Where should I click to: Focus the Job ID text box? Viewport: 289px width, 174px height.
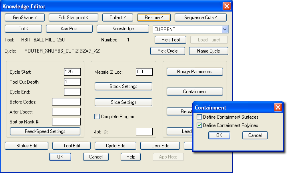[x=144, y=131]
